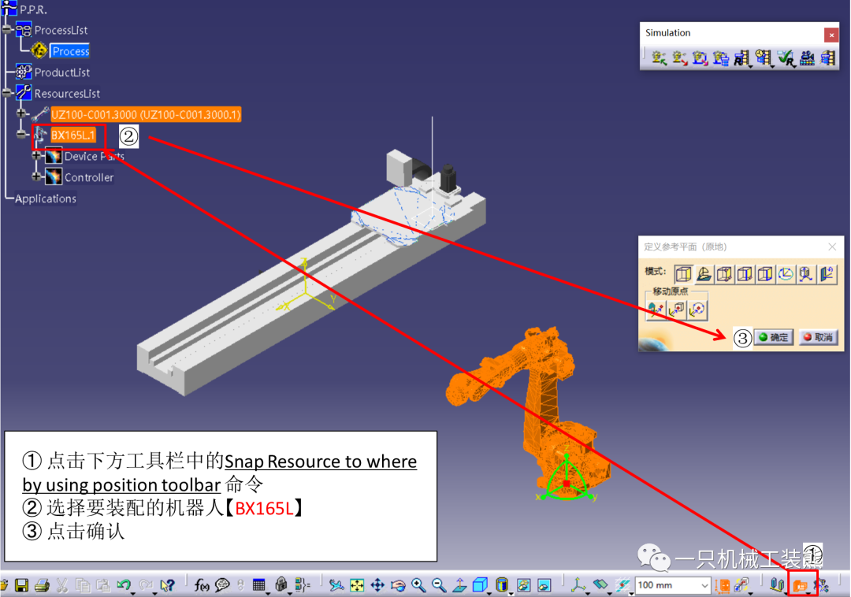851x597 pixels.
Task: Click the last Simulation toolbar icon
Action: pyautogui.click(x=827, y=58)
